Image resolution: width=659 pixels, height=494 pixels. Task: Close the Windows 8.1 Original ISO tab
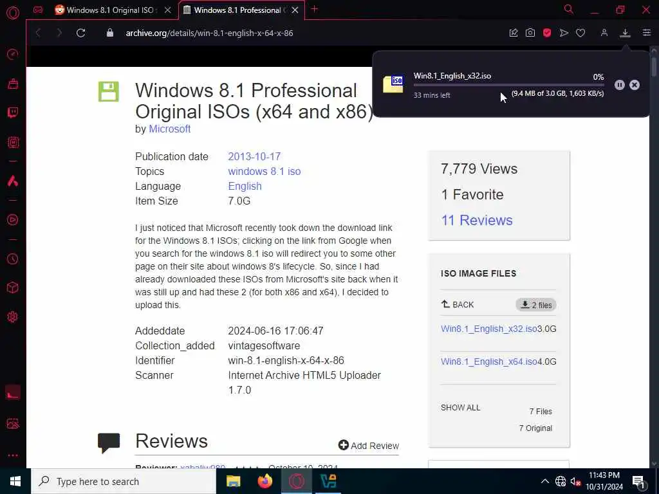coord(168,10)
